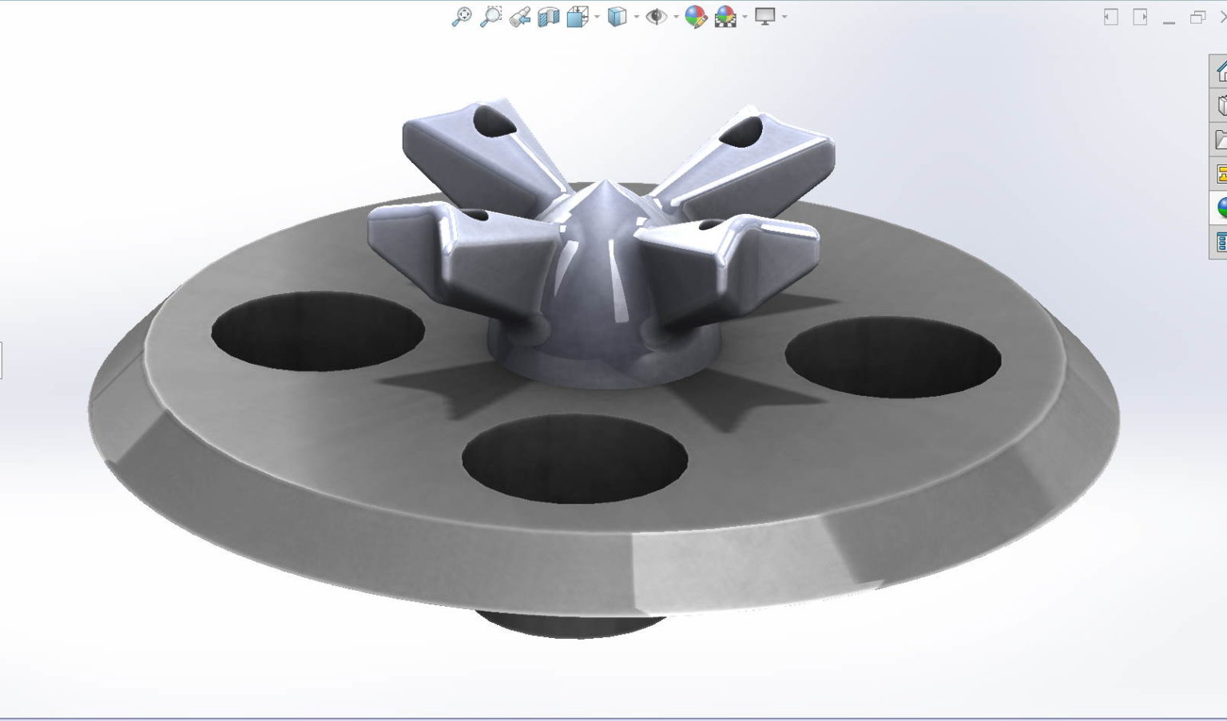Screen dimensions: 1227x721
Task: Expand the Display Style dropdown arrow
Action: click(x=635, y=16)
